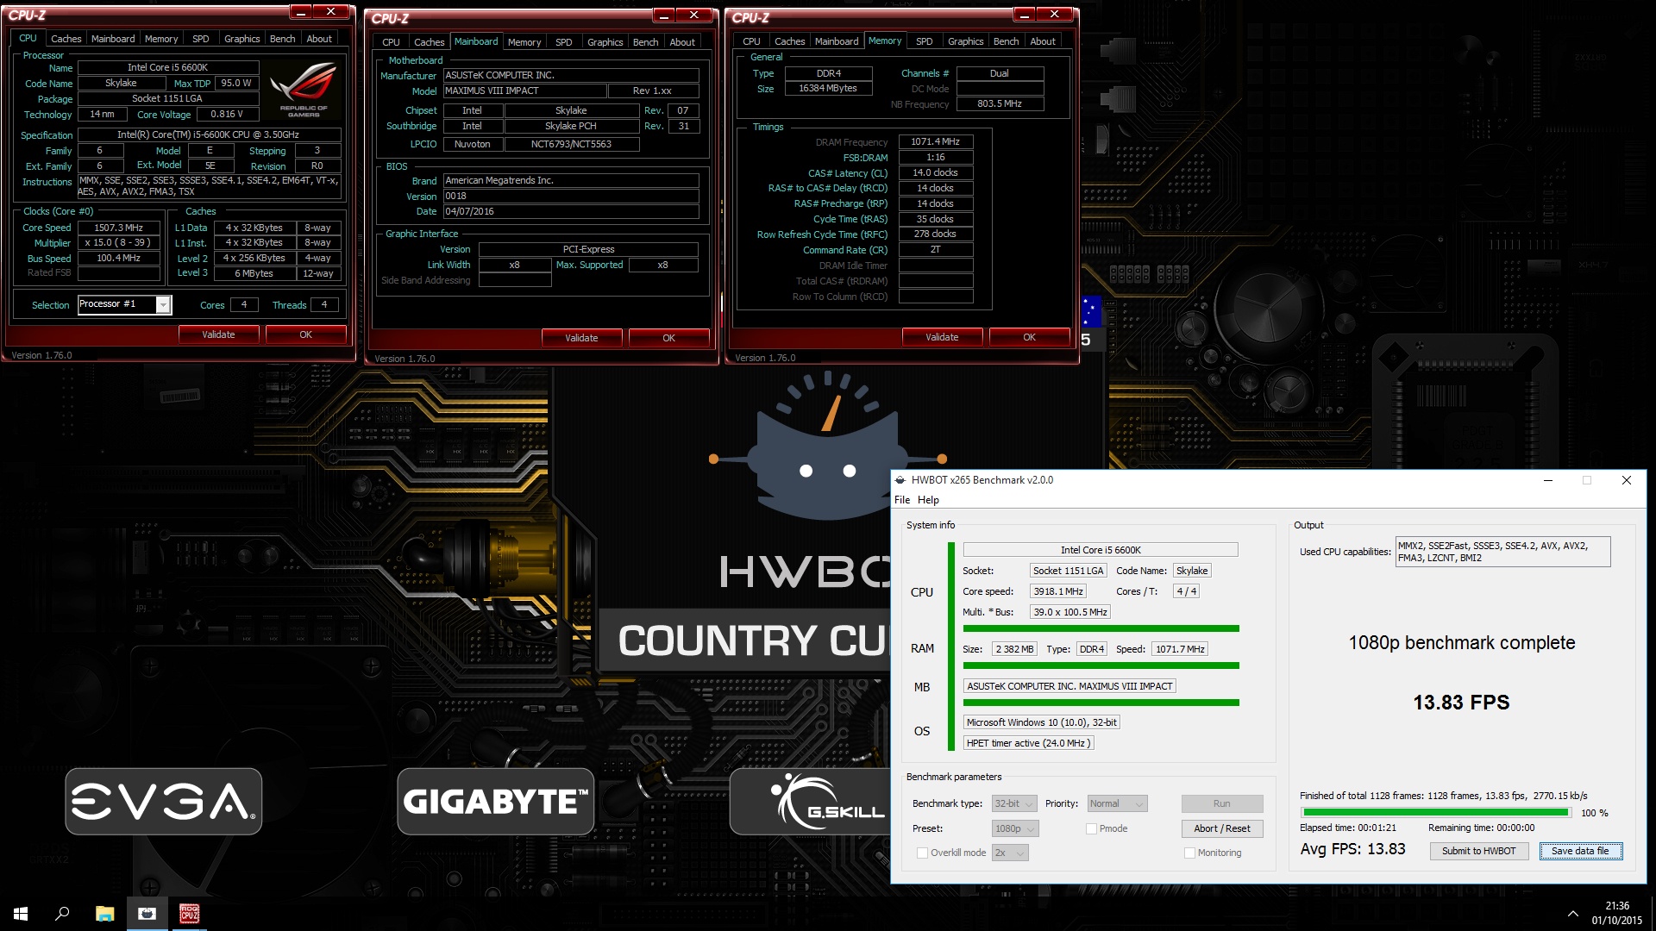Enable Overkill mode checkbox
The width and height of the screenshot is (1656, 931).
(x=922, y=853)
